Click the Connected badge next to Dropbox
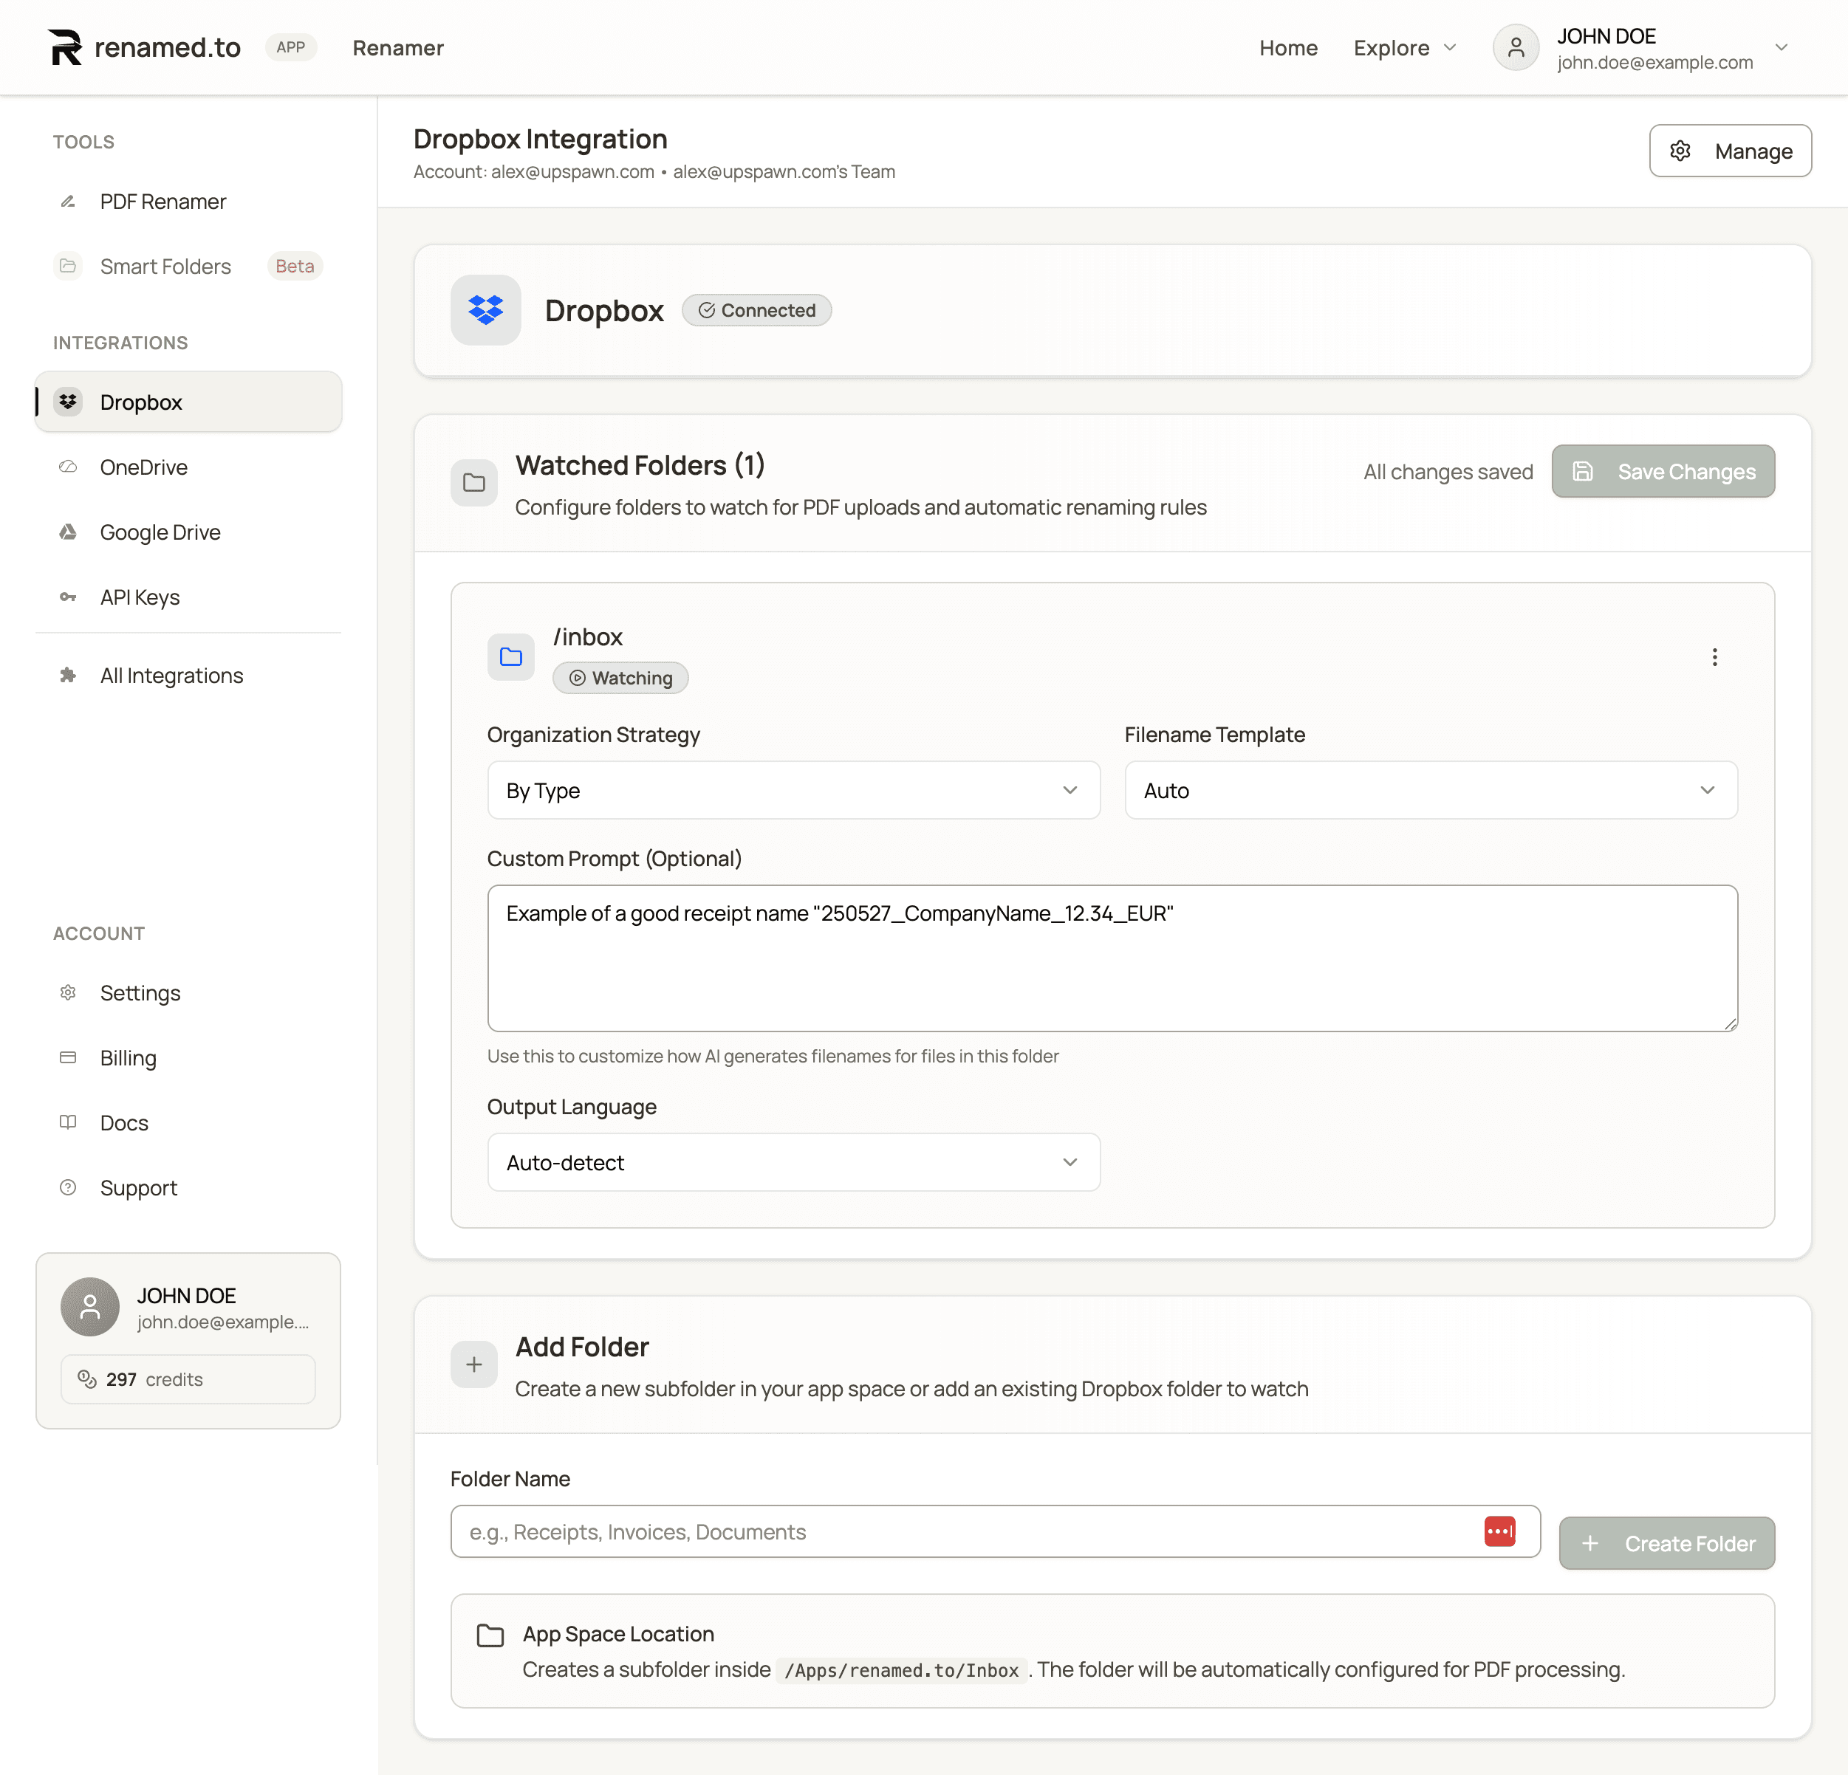The height and width of the screenshot is (1775, 1848). pyautogui.click(x=756, y=310)
